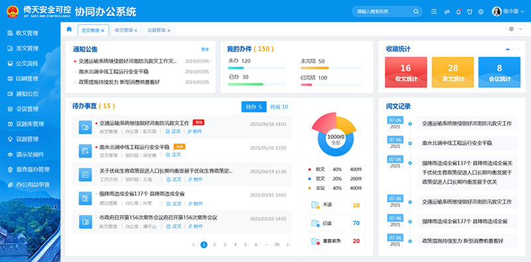
Task: Click icon of 强降雨造成全省137个 todo item
Action: [86, 198]
